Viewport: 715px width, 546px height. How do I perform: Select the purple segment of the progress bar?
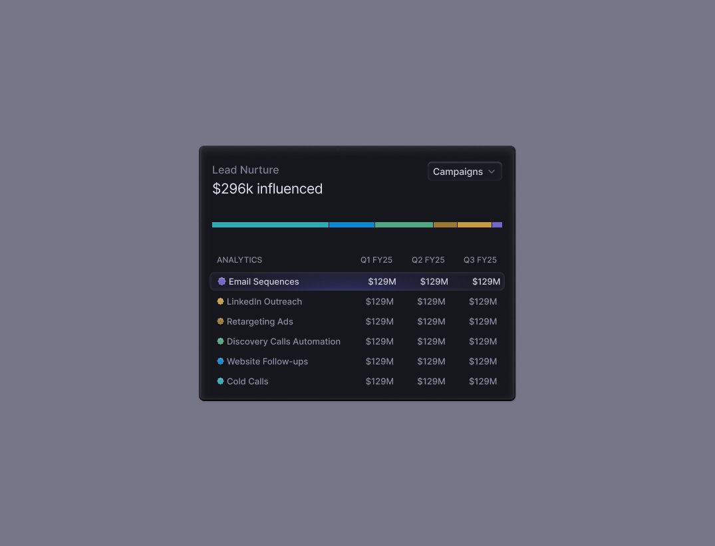(x=498, y=224)
